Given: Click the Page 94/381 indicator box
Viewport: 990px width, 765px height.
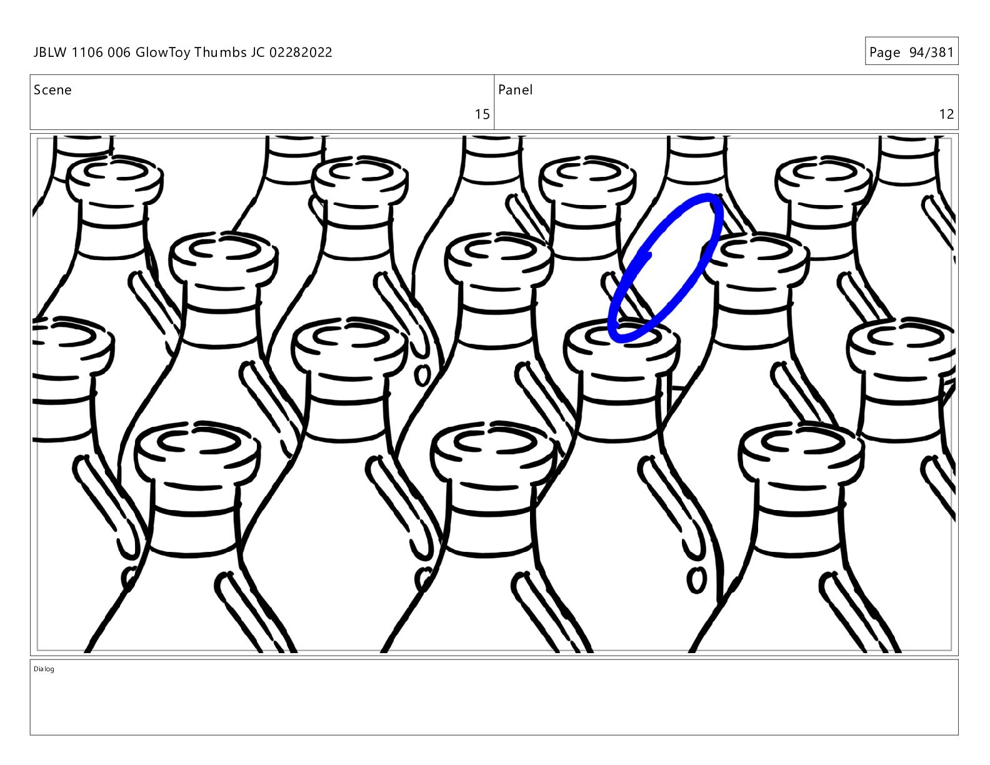Looking at the screenshot, I should click(911, 51).
